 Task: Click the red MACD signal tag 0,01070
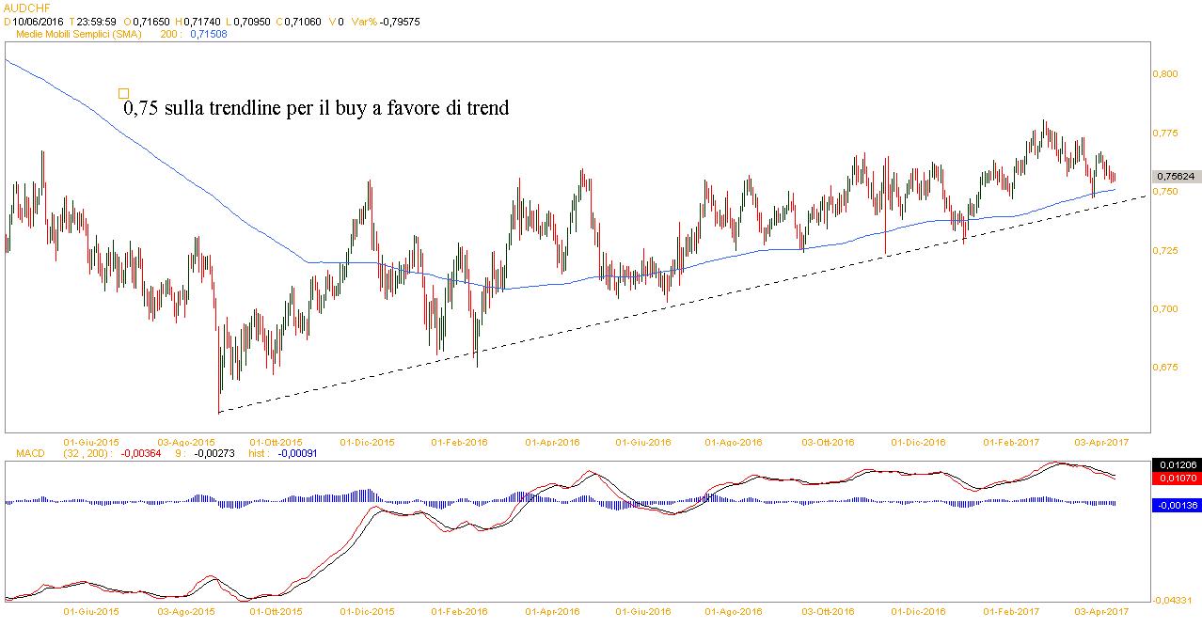(x=1175, y=479)
